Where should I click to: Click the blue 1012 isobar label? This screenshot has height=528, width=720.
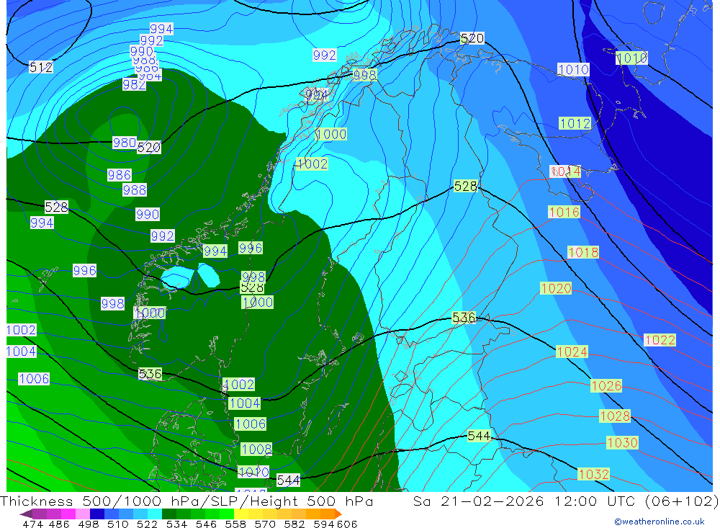(575, 123)
